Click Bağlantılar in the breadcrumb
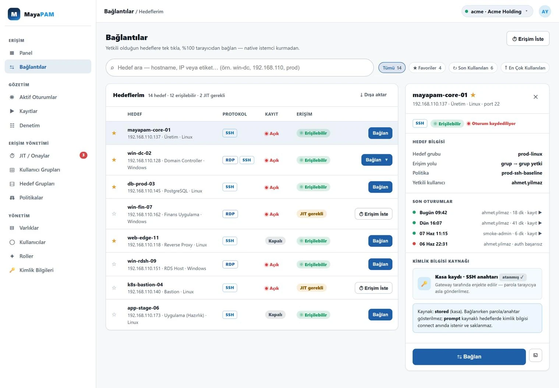This screenshot has height=388, width=559. point(119,11)
